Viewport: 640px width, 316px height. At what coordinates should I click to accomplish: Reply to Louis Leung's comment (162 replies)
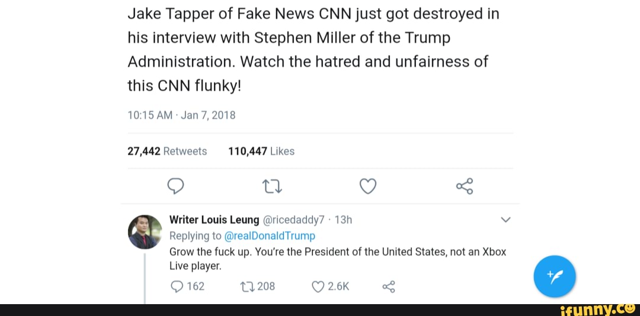(176, 287)
